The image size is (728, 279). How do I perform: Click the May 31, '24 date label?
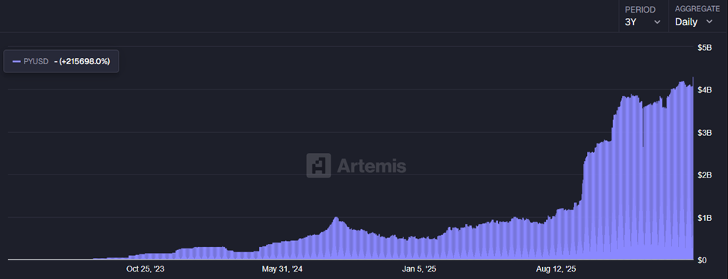(282, 269)
